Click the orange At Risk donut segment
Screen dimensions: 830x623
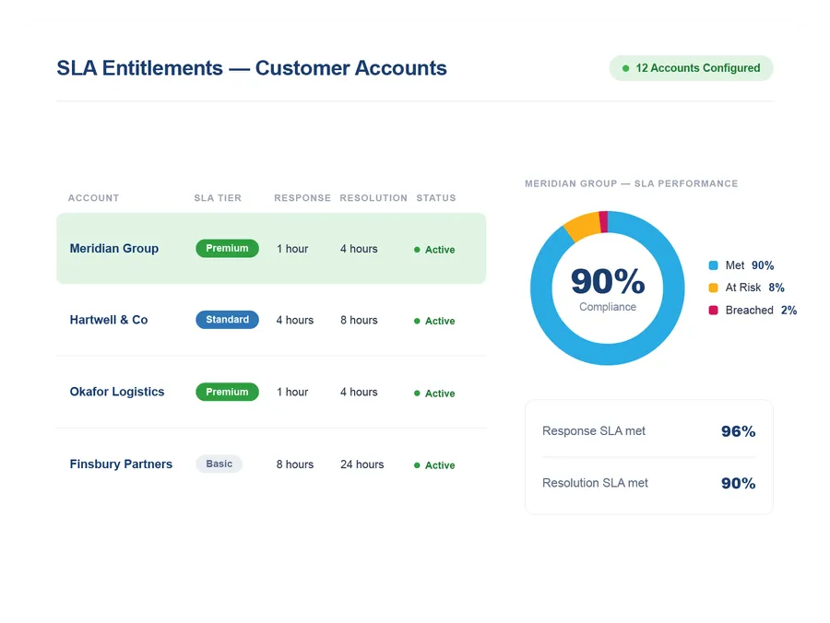(x=584, y=227)
